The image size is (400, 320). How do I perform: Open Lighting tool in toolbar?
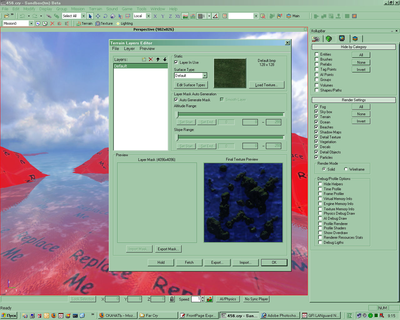click(x=124, y=23)
